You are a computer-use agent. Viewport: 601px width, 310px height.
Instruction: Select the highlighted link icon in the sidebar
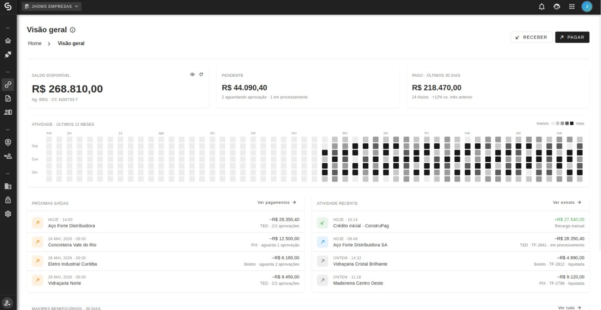(8, 84)
